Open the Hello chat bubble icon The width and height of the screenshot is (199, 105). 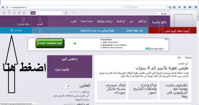pos(190,7)
